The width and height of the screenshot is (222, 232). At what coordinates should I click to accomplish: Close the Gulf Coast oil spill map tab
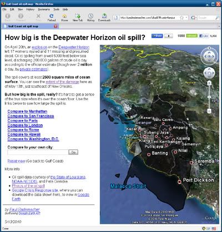click(x=56, y=26)
